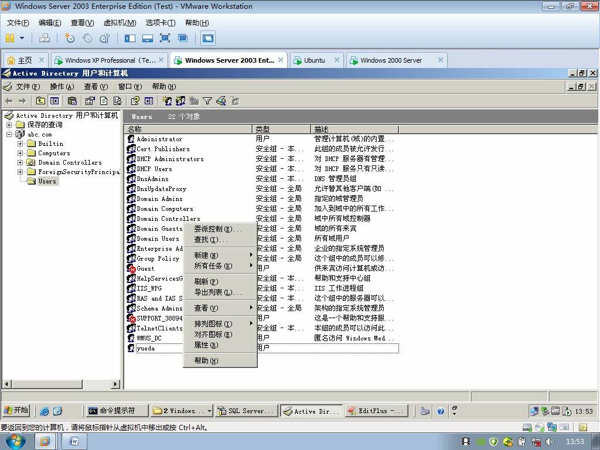Click MMC back arrow
This screenshot has height=450, width=600.
coord(9,101)
